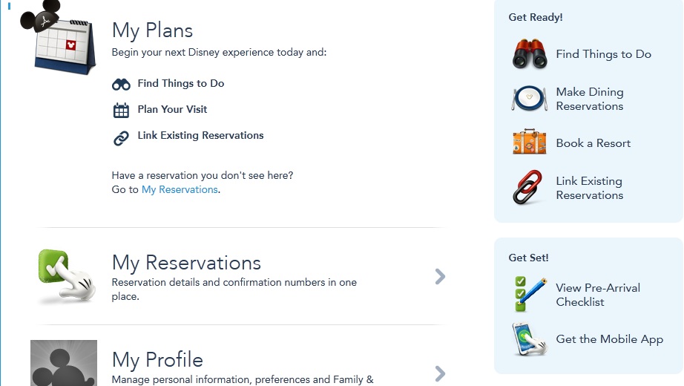This screenshot has height=386, width=684.
Task: Click the small calendar icon beside Plan Your Visit
Action: (121, 111)
